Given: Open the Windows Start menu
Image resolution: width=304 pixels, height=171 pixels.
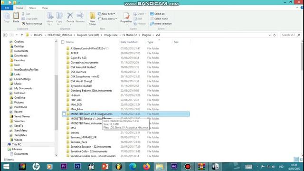Looking at the screenshot, I should click(x=6, y=166).
